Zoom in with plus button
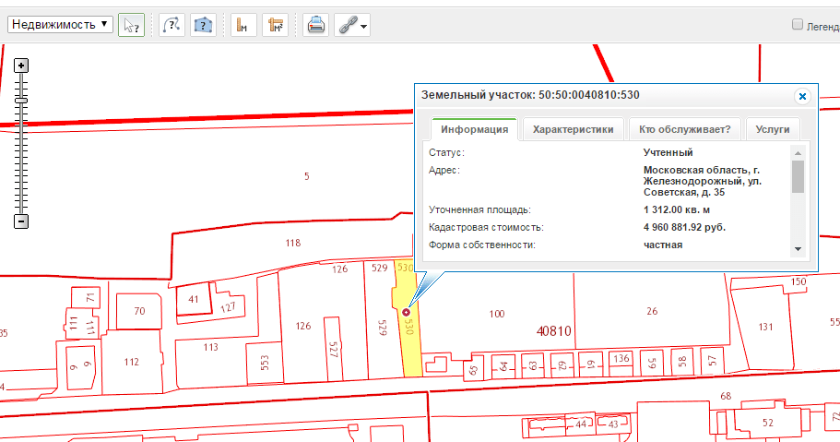The height and width of the screenshot is (442, 840). click(x=21, y=66)
